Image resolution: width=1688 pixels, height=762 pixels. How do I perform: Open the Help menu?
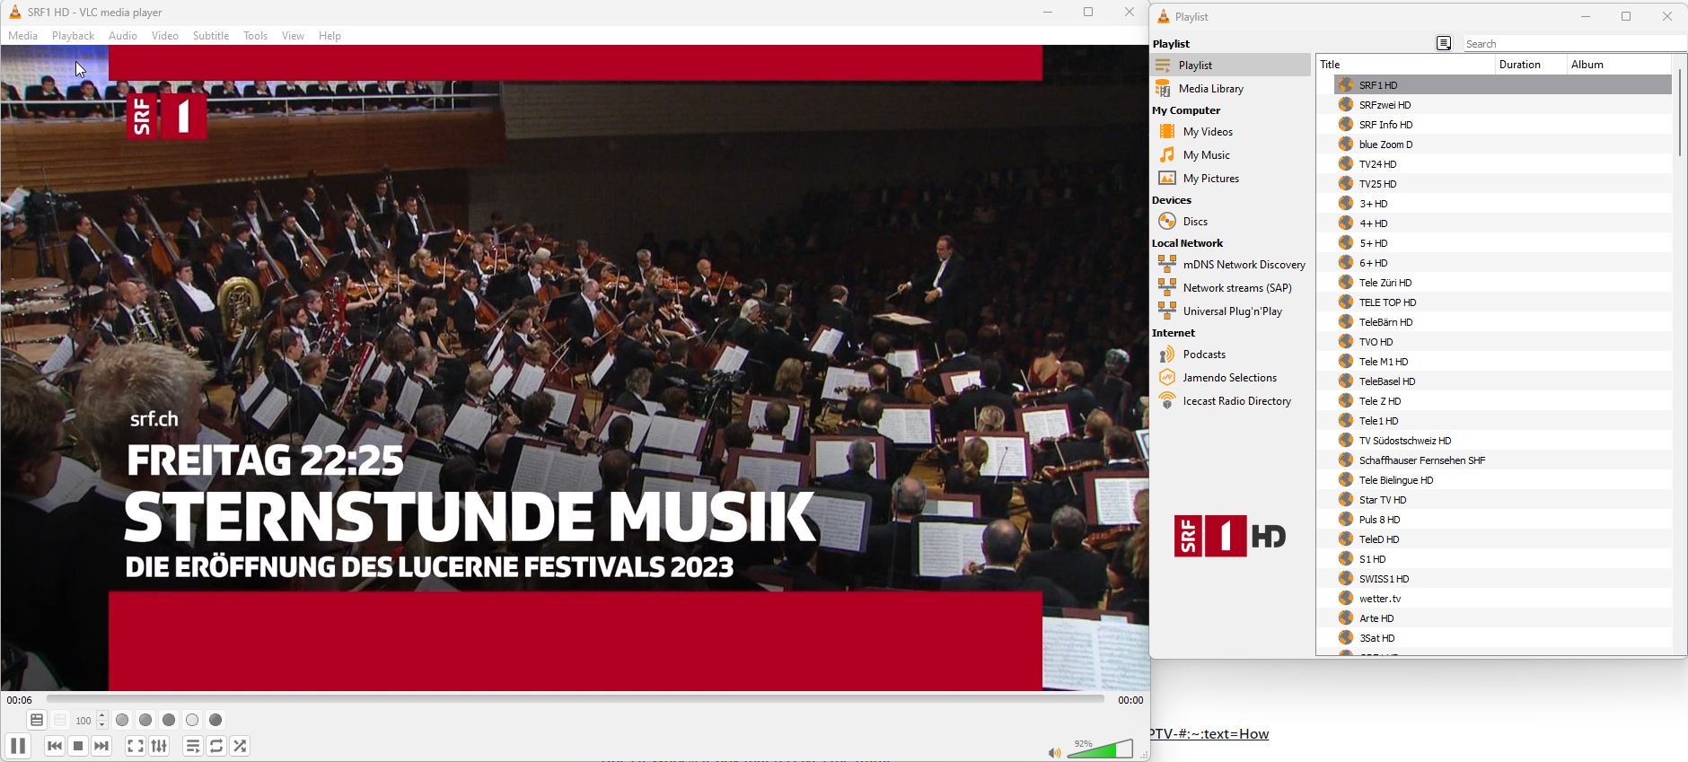pos(330,36)
